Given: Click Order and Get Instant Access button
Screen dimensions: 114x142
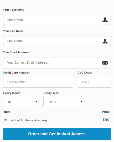Looking at the screenshot, I should point(57,134).
